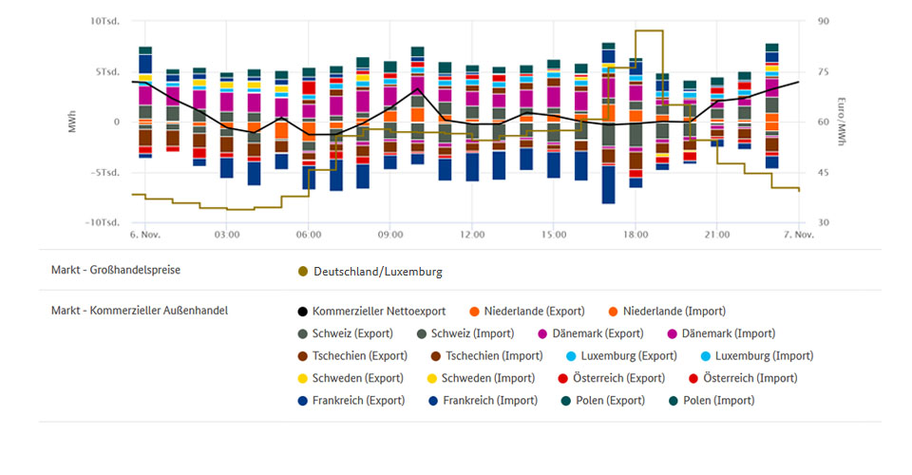This screenshot has height=475, width=912.
Task: Click the 15:00 time axis label
Action: tap(554, 235)
